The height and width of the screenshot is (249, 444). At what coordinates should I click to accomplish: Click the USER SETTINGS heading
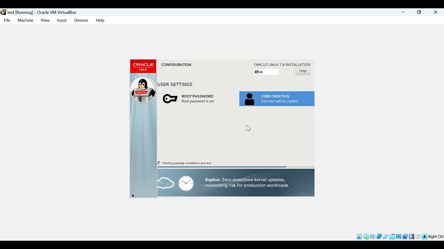click(x=175, y=84)
